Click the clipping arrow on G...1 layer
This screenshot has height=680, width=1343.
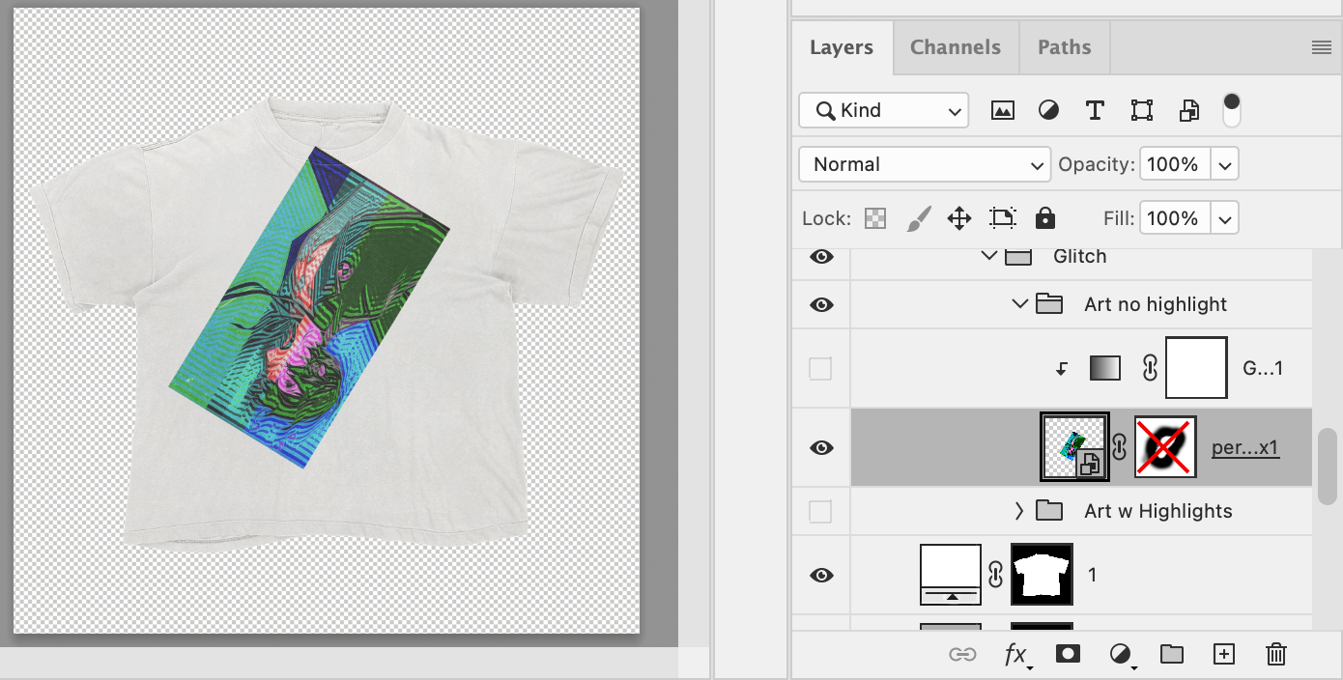[x=1061, y=368]
